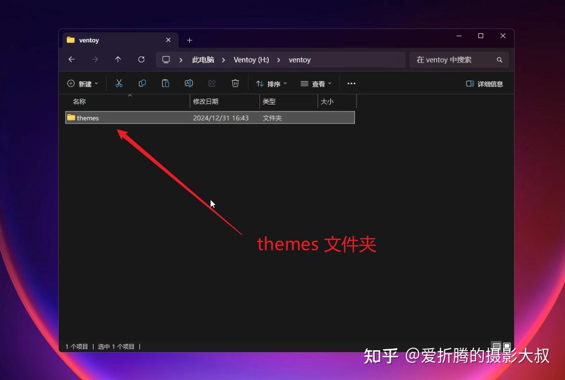Image resolution: width=565 pixels, height=380 pixels.
Task: Open the 排序 sort dropdown
Action: coord(272,83)
